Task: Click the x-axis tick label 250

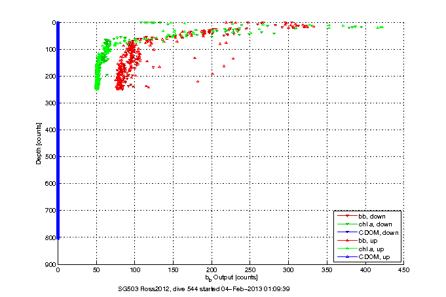Action: (250, 270)
